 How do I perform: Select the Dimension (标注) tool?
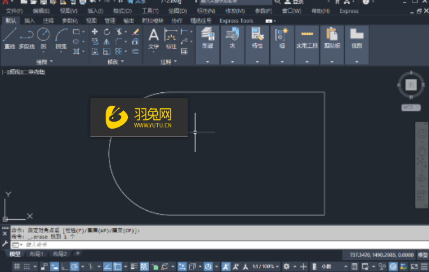171,38
